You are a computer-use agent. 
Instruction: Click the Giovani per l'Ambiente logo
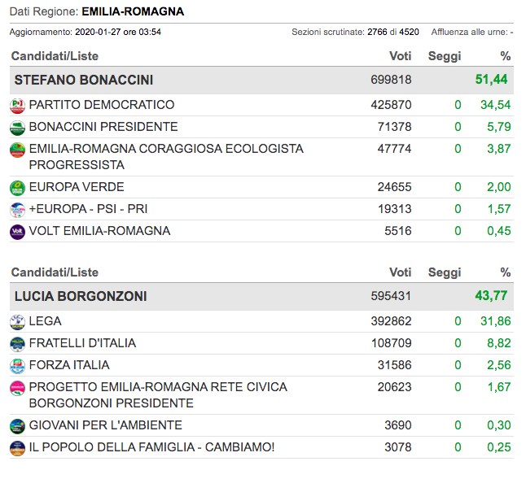pos(17,426)
